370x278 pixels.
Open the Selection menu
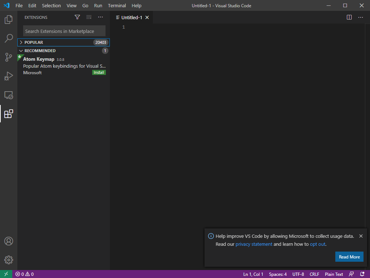(x=51, y=6)
